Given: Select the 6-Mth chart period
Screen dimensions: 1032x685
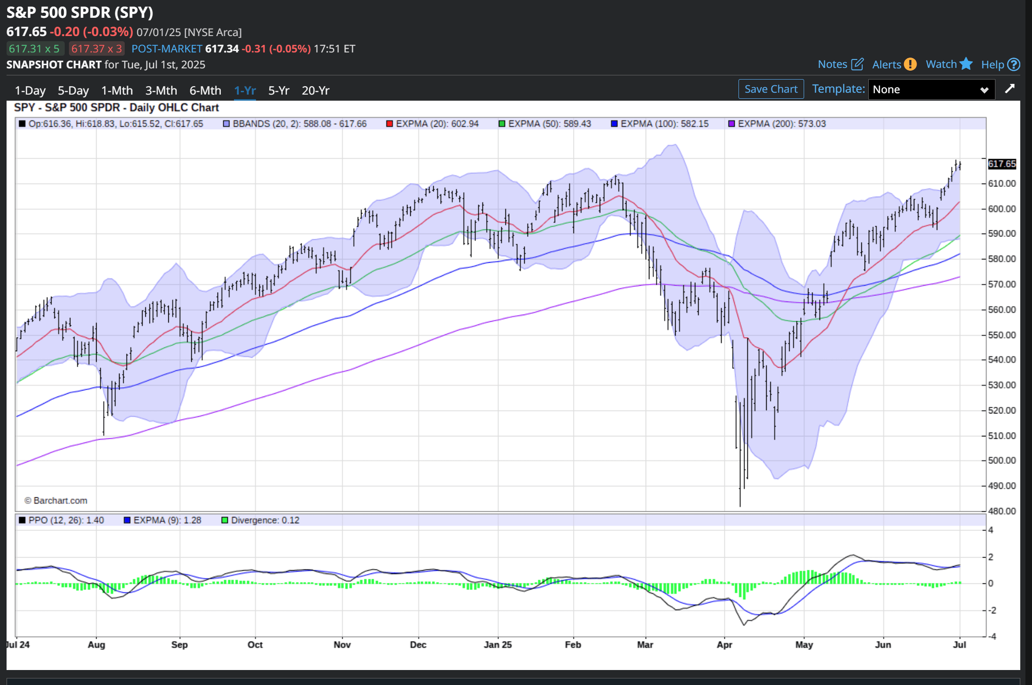Looking at the screenshot, I should point(205,90).
